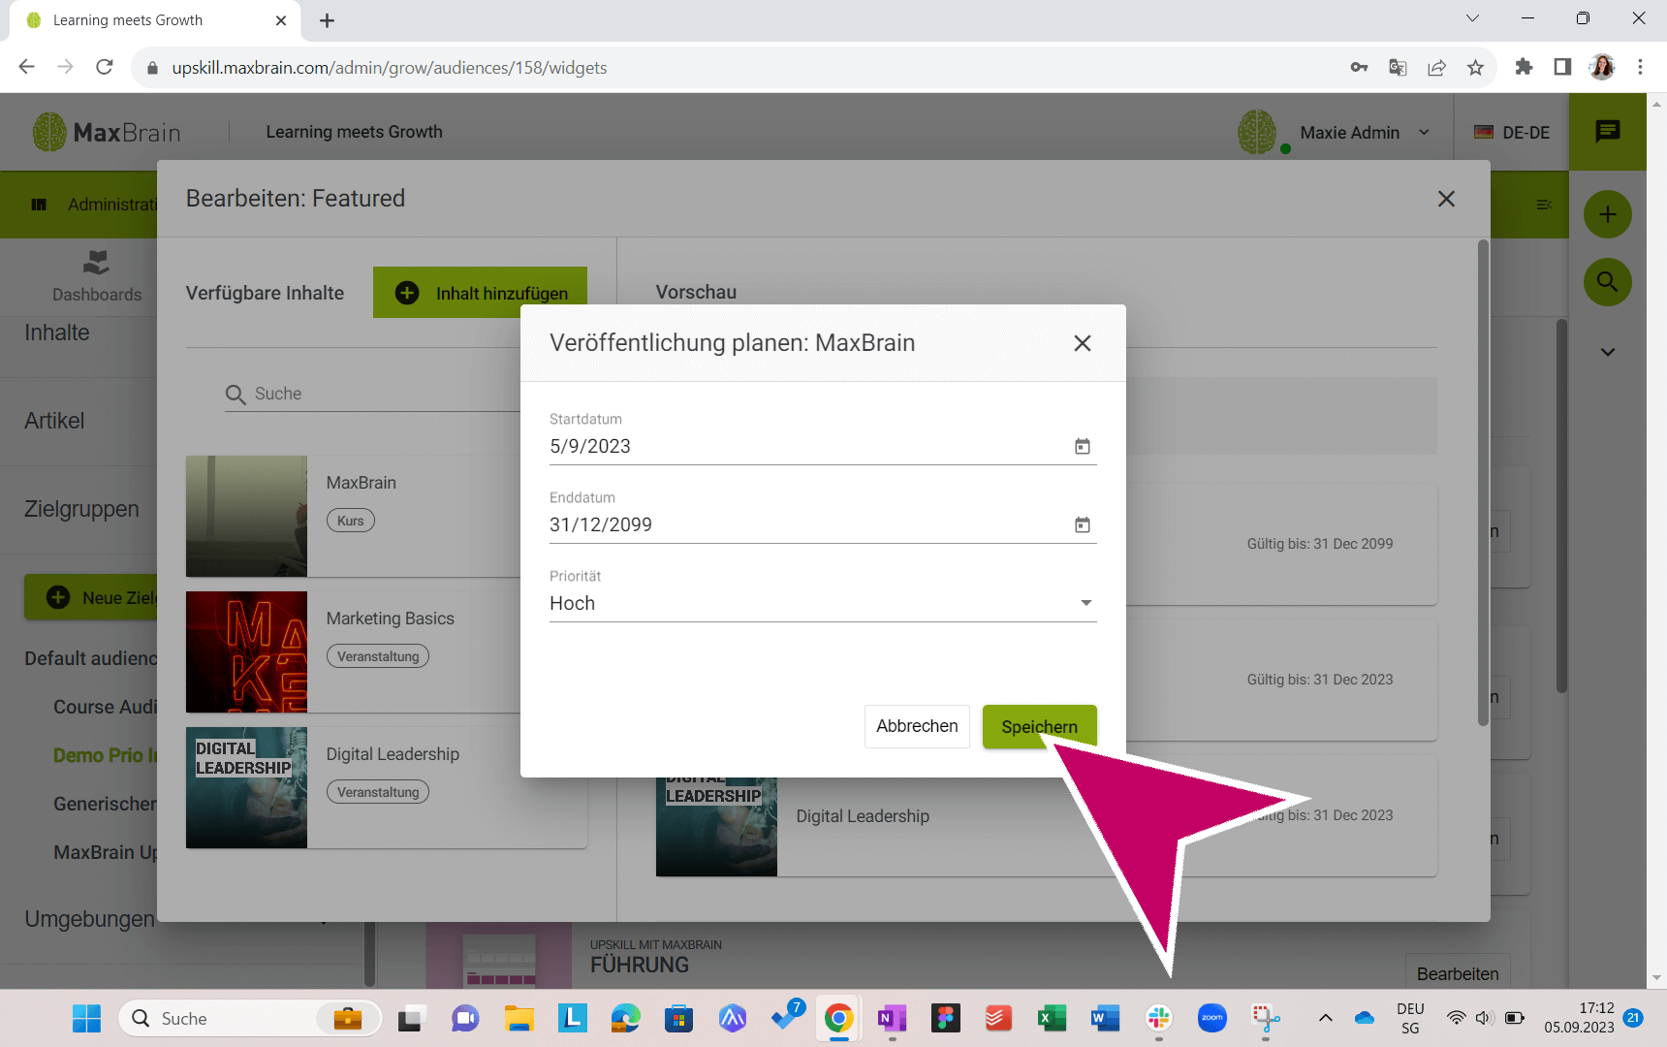Open Zoom from the taskbar
Screen dimensions: 1667x1047
pos(1211,1018)
